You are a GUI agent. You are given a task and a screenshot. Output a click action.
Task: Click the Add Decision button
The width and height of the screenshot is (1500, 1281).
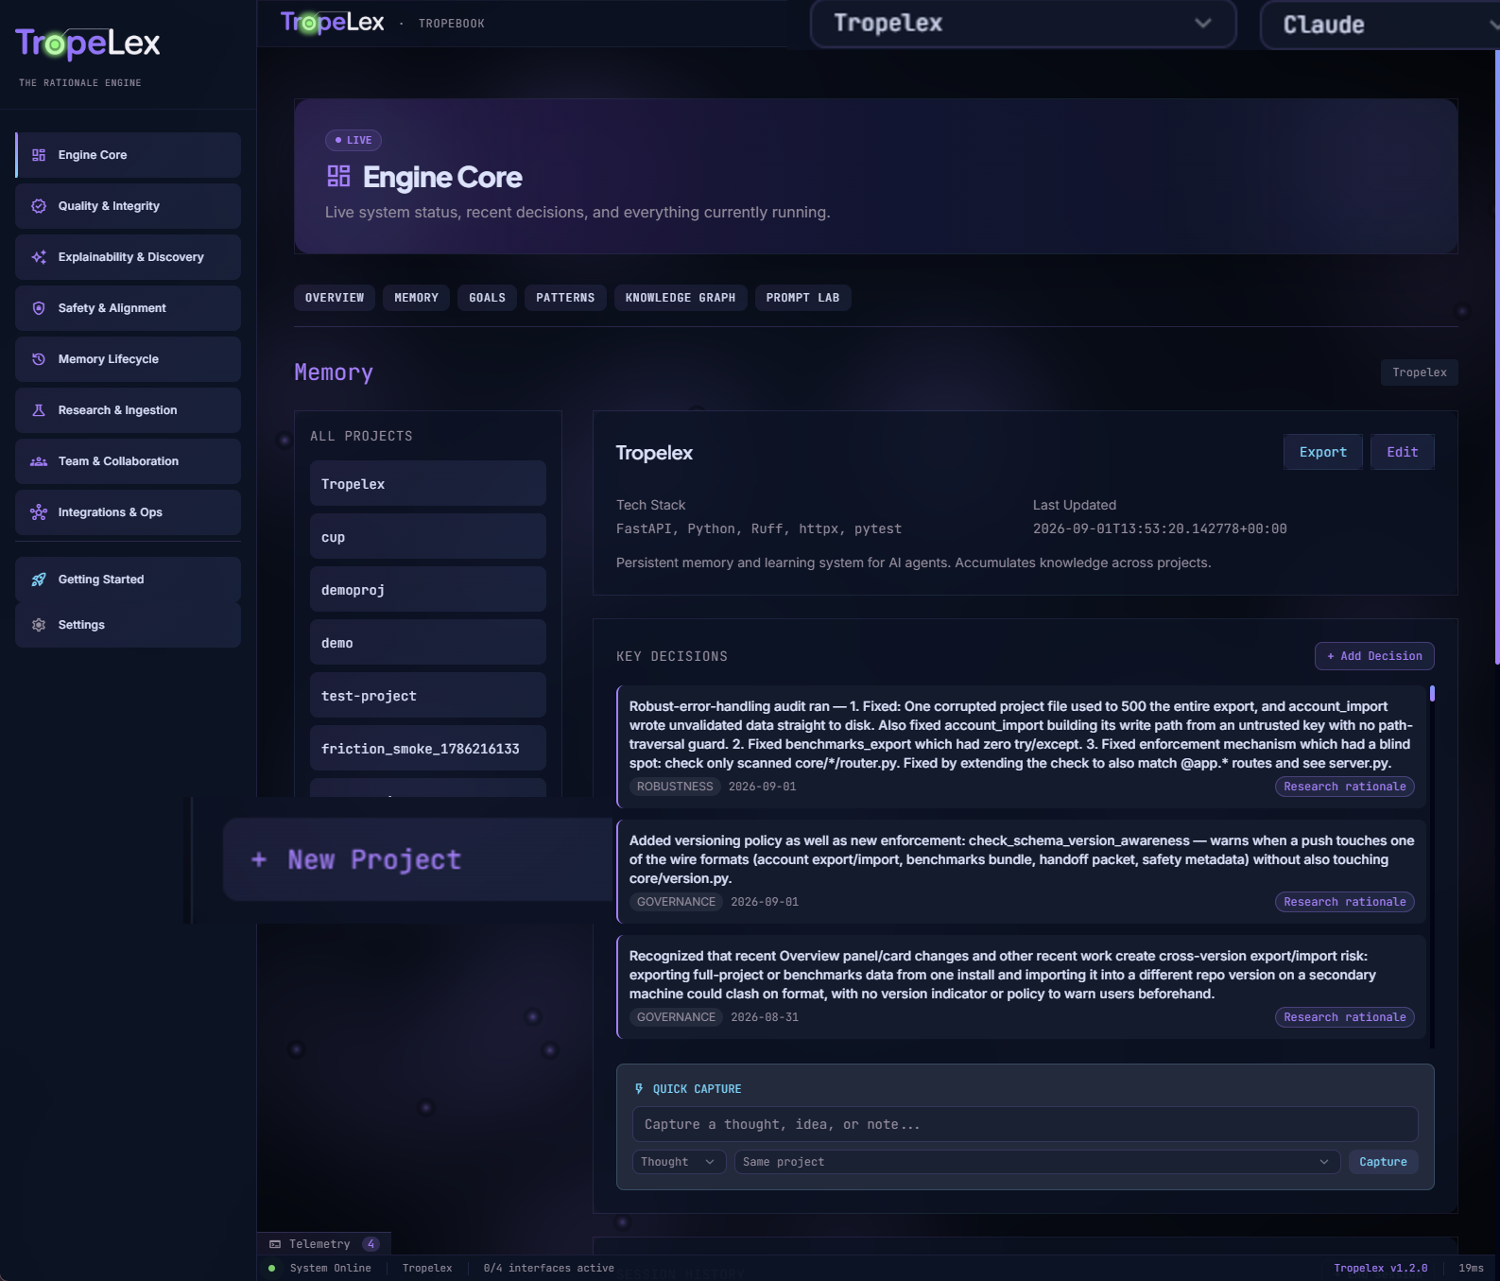tap(1374, 656)
